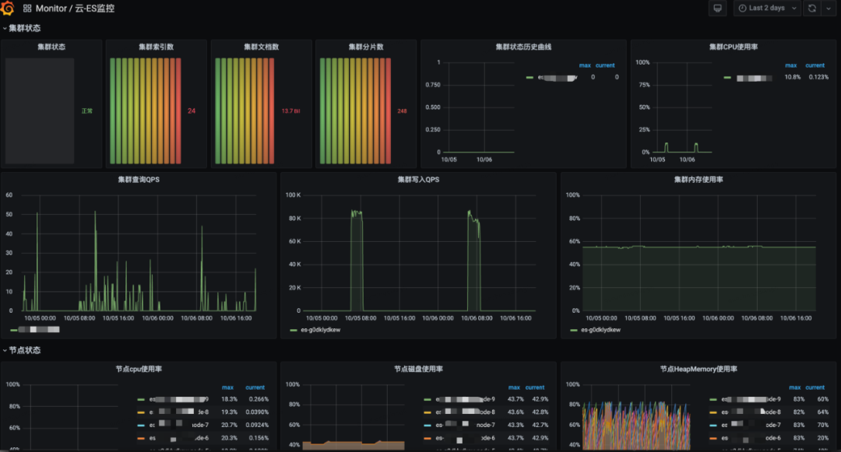Click the 集群索引数 gauge showing 24
This screenshot has height=452, width=841.
(156, 110)
